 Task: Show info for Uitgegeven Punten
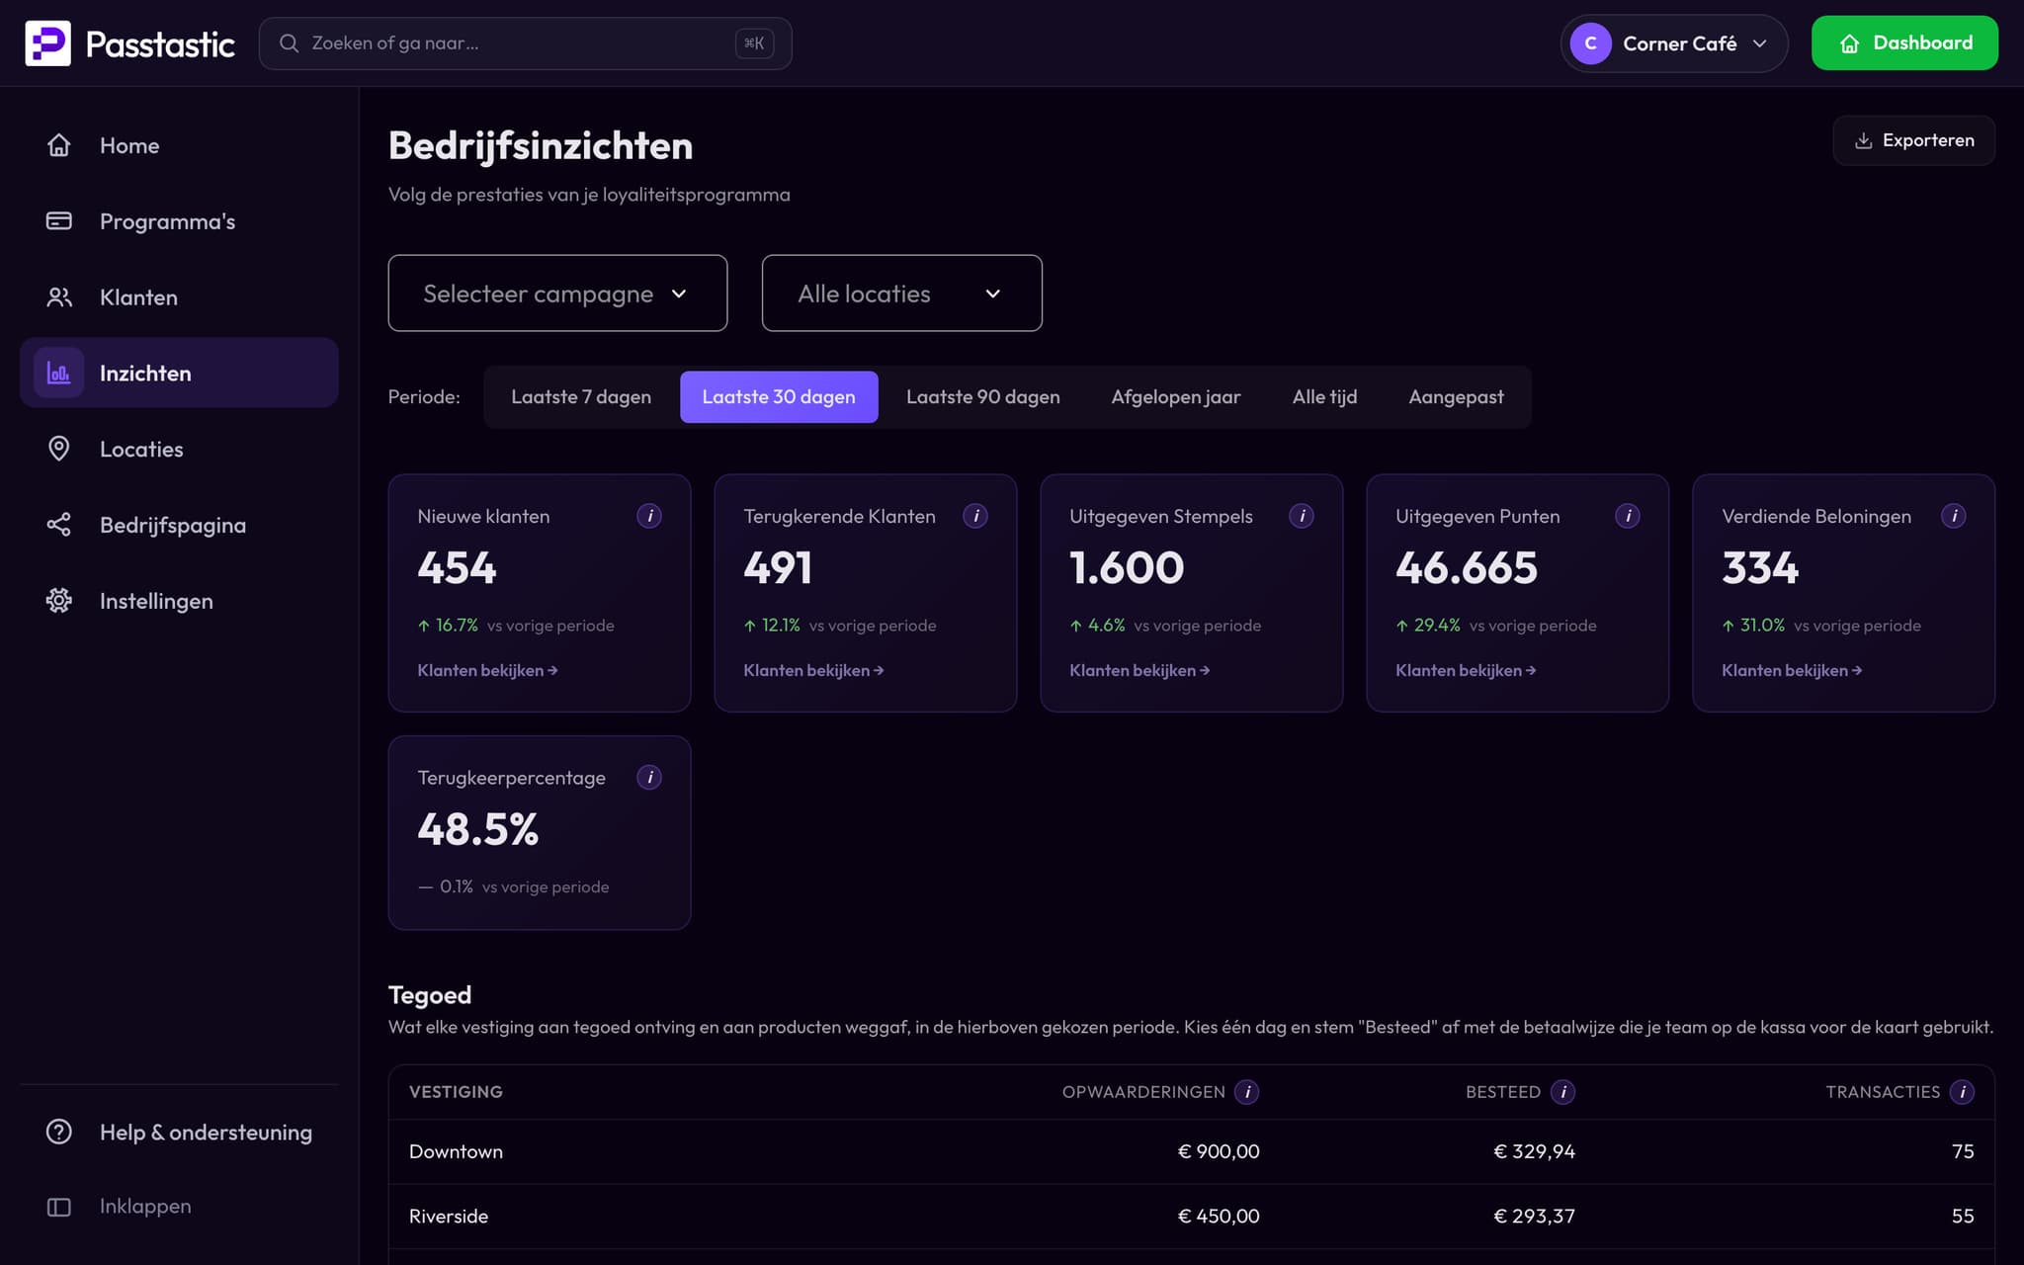(1628, 516)
